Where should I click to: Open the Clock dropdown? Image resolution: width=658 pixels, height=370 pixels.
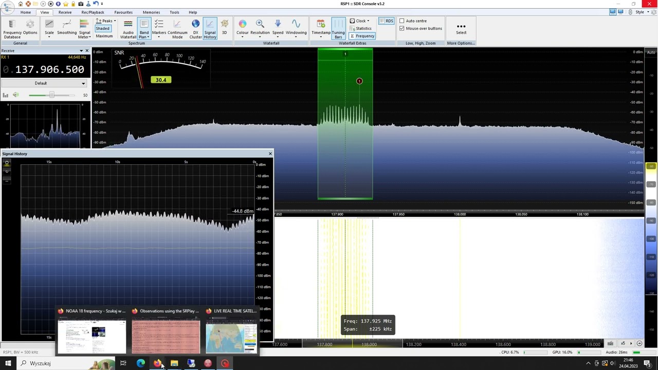(360, 21)
